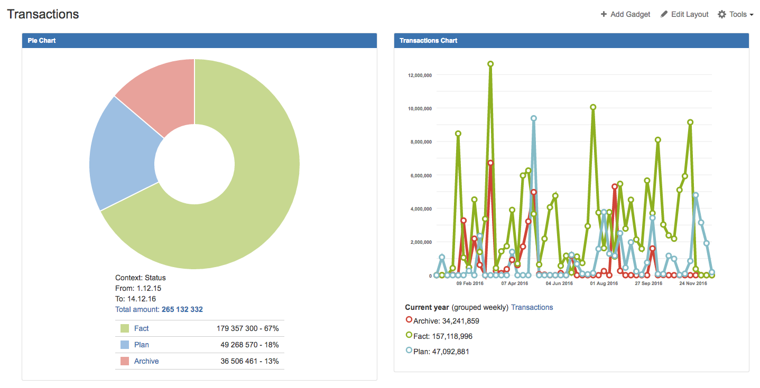Image resolution: width=760 pixels, height=388 pixels.
Task: Click the gear icon beside Tools
Action: (722, 14)
